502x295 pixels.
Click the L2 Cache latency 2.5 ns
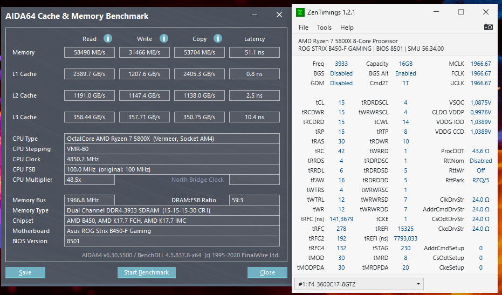pyautogui.click(x=255, y=95)
